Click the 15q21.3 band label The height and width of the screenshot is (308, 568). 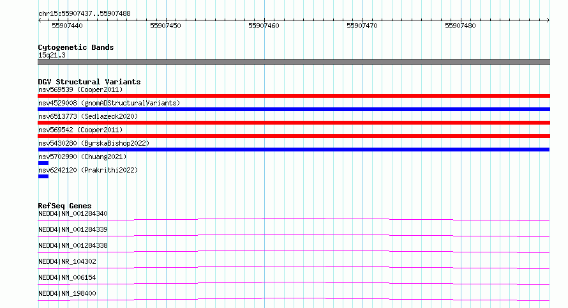[52, 55]
